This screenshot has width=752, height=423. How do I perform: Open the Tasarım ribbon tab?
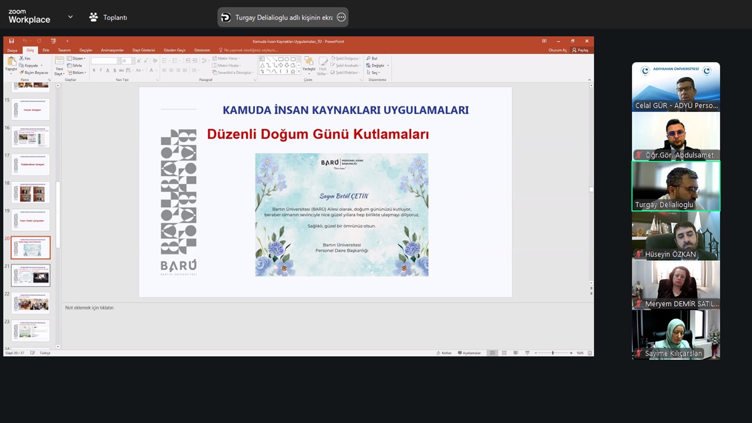tap(64, 51)
